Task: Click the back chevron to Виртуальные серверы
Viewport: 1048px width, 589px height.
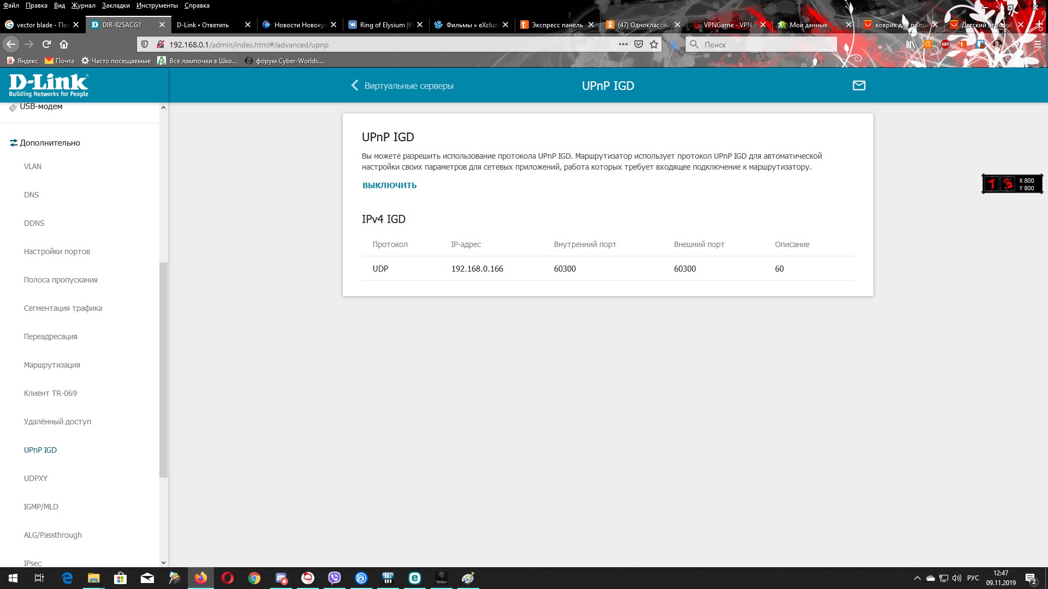Action: [355, 86]
